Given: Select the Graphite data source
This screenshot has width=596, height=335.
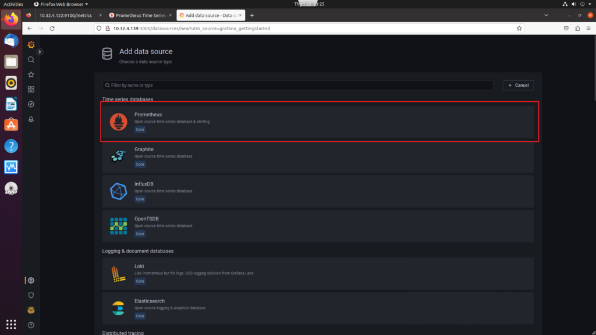Looking at the screenshot, I should (318, 156).
